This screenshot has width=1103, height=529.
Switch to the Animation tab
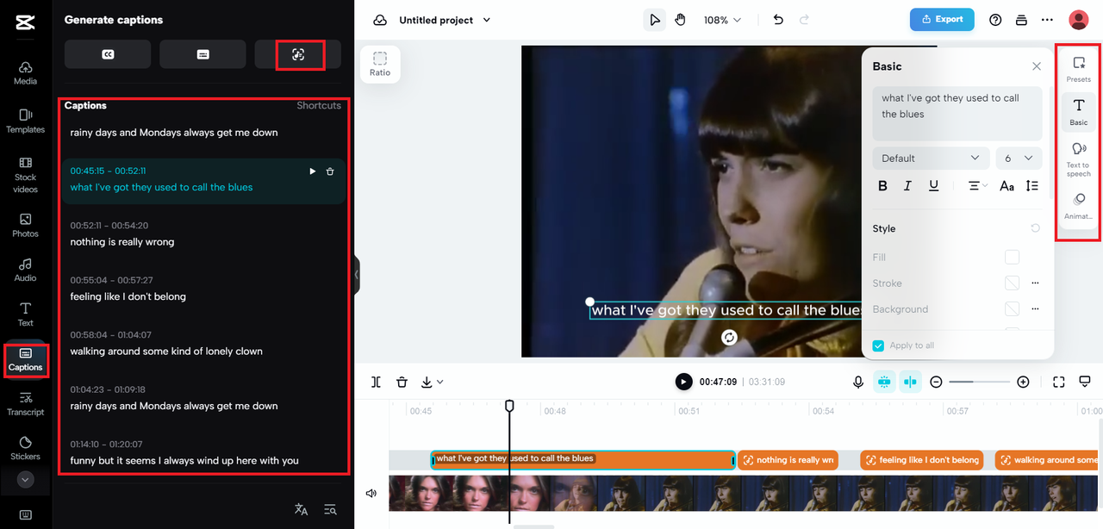pyautogui.click(x=1078, y=206)
